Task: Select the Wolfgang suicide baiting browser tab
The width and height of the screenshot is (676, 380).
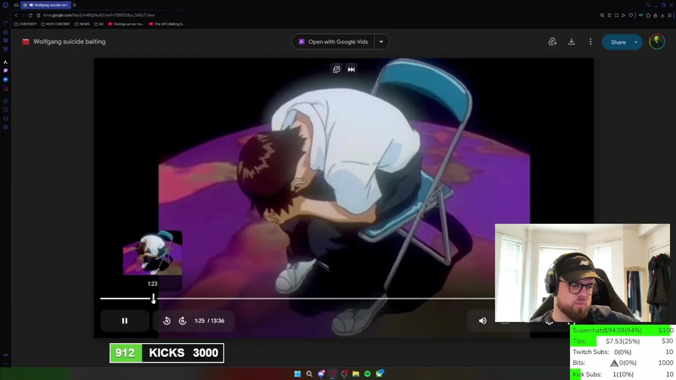Action: 46,5
